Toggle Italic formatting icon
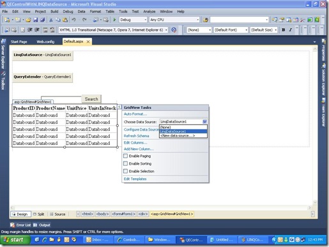329x247 pixels. click(x=290, y=30)
